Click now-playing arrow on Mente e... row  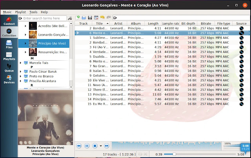(x=78, y=33)
